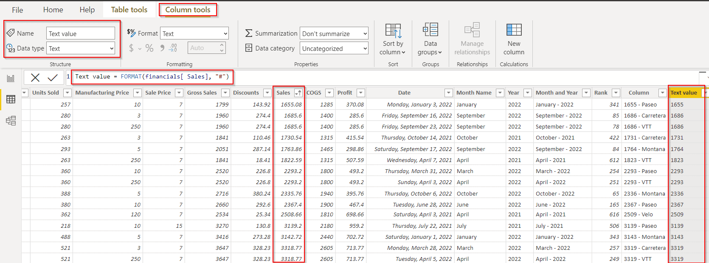Open the Format dropdown showing Text

194,34
